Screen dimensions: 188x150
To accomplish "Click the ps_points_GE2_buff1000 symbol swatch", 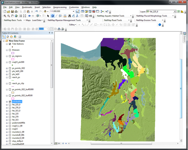I will 13,92.
